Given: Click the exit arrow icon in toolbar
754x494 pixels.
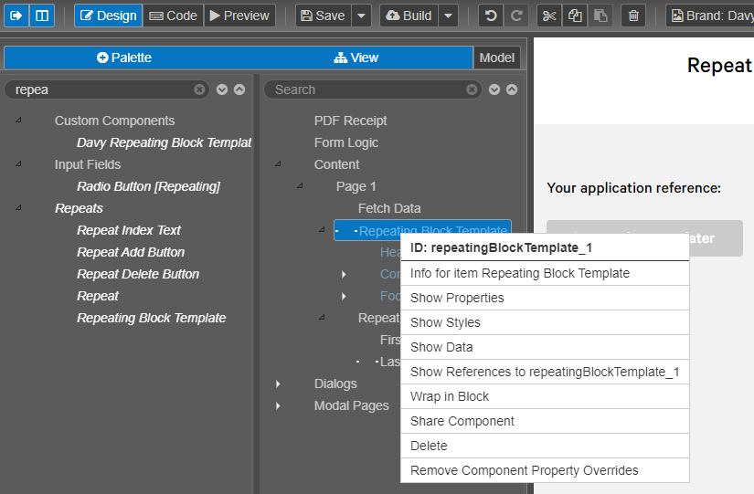Looking at the screenshot, I should pyautogui.click(x=16, y=16).
